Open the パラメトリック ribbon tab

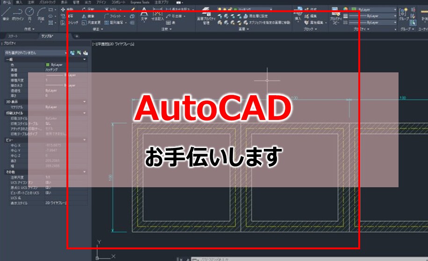coord(47,2)
